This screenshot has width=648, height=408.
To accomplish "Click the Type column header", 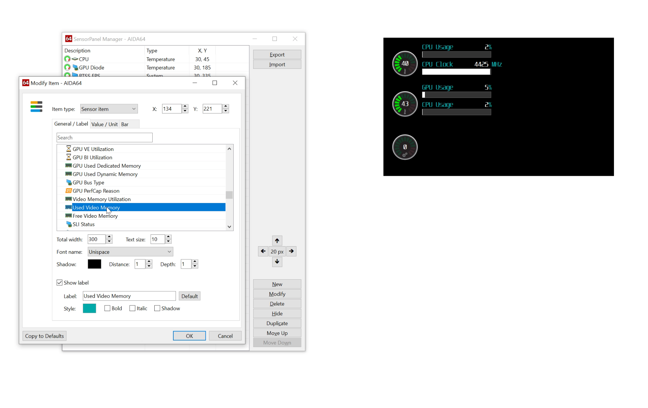I will (x=167, y=50).
